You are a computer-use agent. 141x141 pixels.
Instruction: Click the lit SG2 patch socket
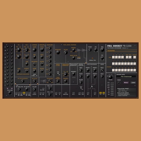coord(24,93)
